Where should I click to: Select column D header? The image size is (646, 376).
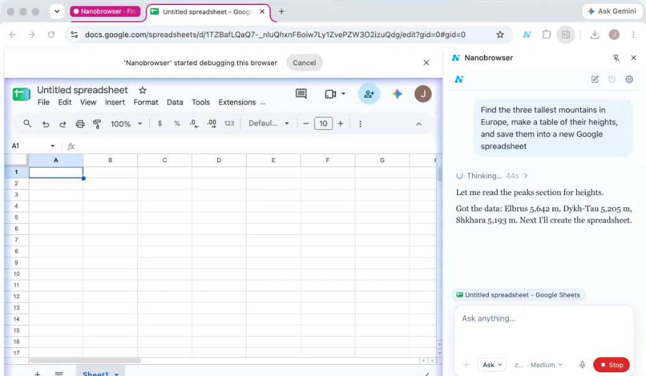coord(219,160)
